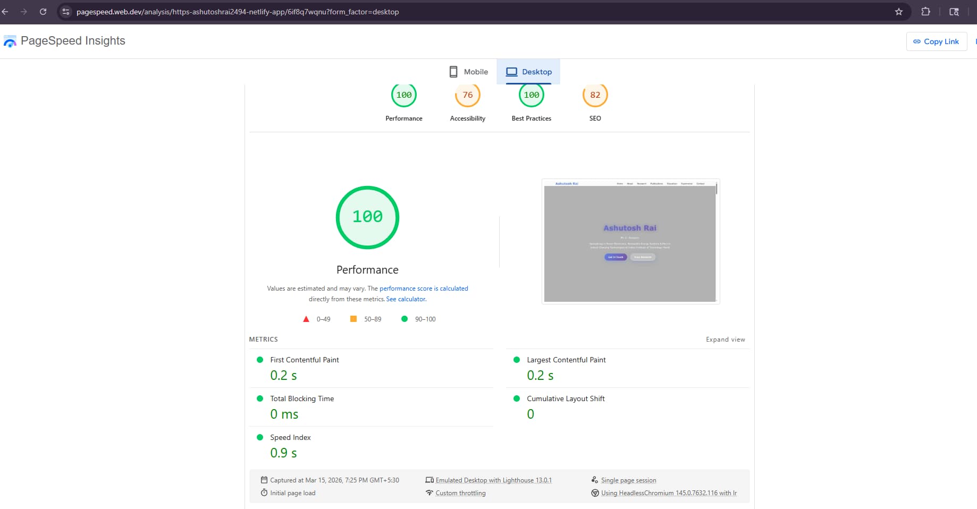Click the Captured at calendar icon

[264, 480]
